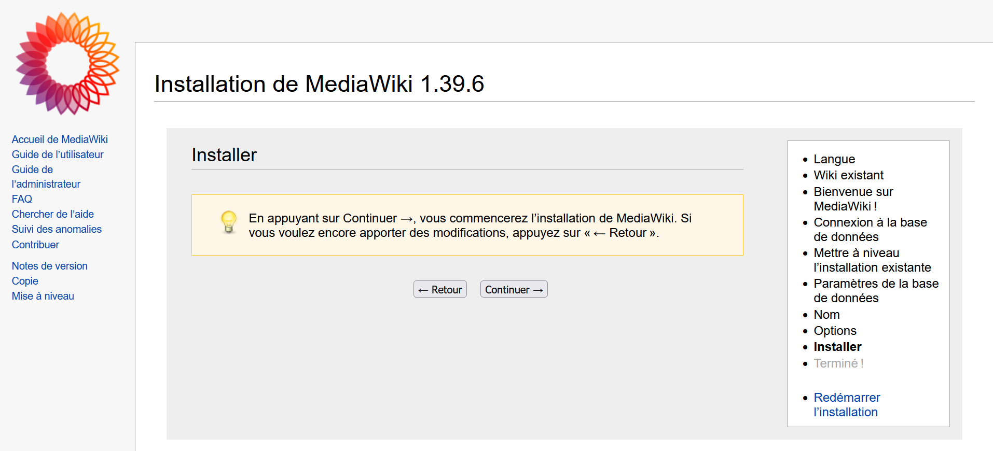Select the Installer step in progress list
This screenshot has width=993, height=451.
[x=837, y=347]
